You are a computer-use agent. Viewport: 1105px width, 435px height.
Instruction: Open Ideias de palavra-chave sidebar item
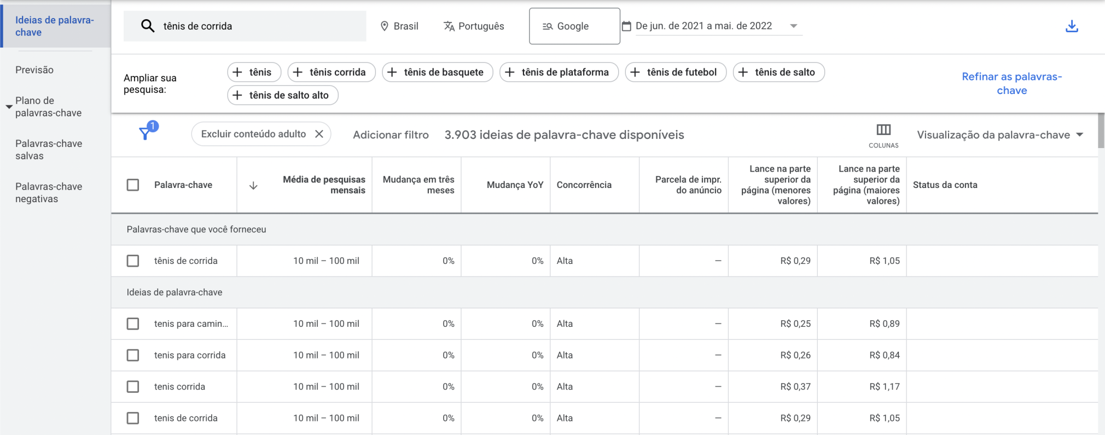[55, 26]
